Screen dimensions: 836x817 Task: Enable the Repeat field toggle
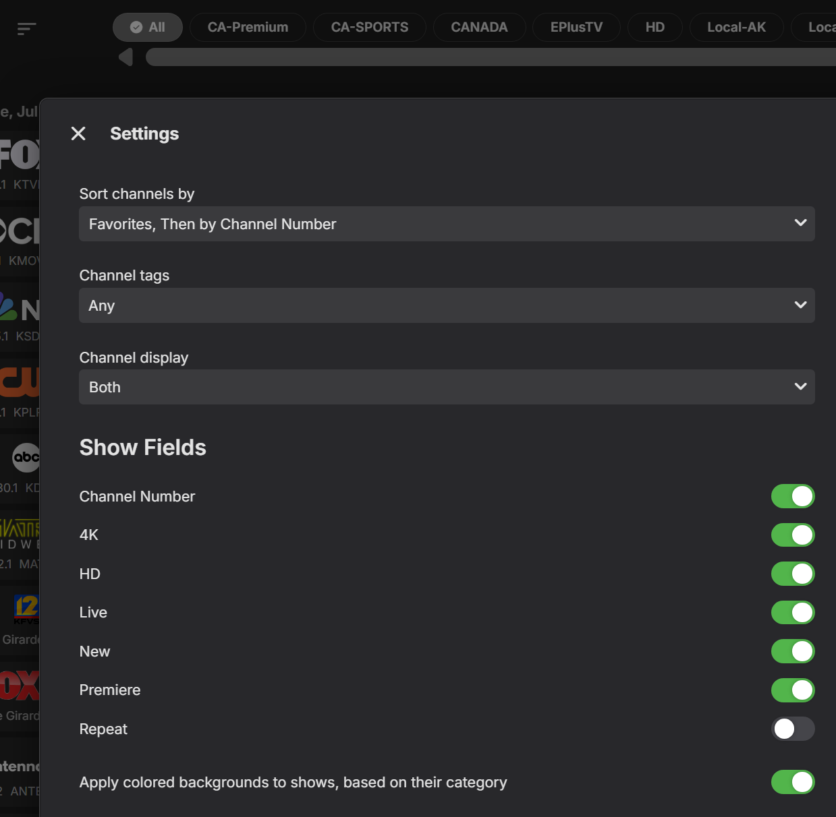click(x=793, y=729)
